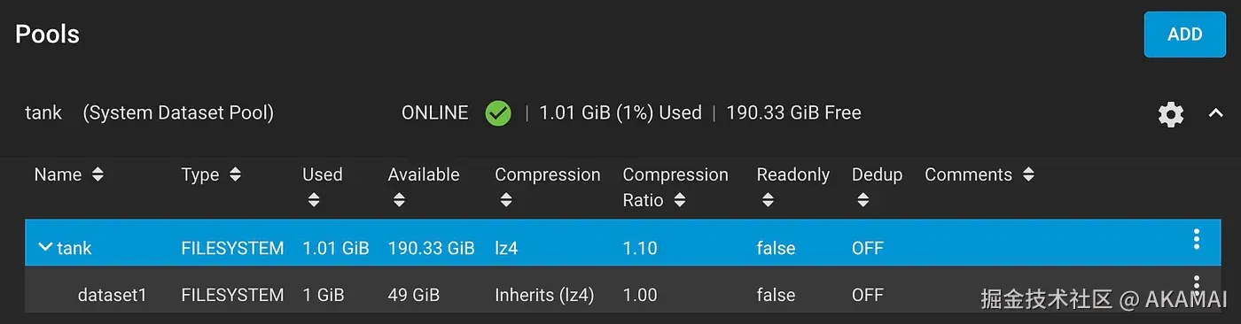Click the 190.33 GiB Free text
The height and width of the screenshot is (324, 1241).
pos(793,113)
